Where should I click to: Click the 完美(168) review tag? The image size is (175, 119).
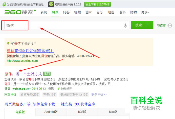click(50, 95)
